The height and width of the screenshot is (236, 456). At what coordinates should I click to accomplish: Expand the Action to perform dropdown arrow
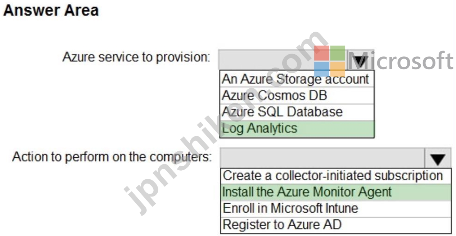[438, 157]
